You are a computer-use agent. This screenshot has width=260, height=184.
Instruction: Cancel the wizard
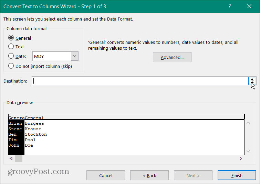[106, 175]
